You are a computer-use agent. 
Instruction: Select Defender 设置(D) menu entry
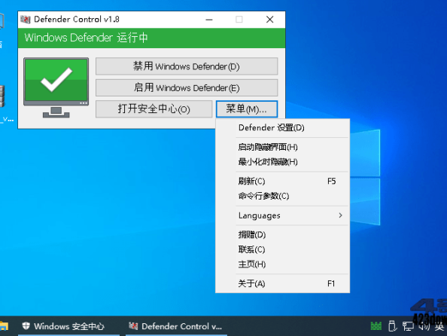click(x=282, y=127)
